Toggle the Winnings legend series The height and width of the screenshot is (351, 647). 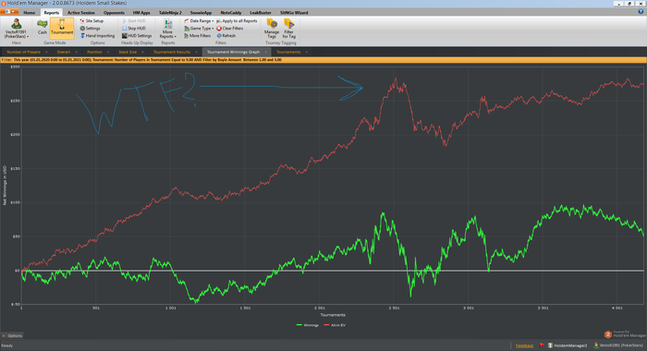(308, 325)
